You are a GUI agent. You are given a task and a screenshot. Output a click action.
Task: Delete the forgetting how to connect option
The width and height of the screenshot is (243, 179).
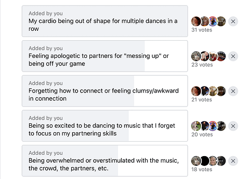[x=233, y=91]
